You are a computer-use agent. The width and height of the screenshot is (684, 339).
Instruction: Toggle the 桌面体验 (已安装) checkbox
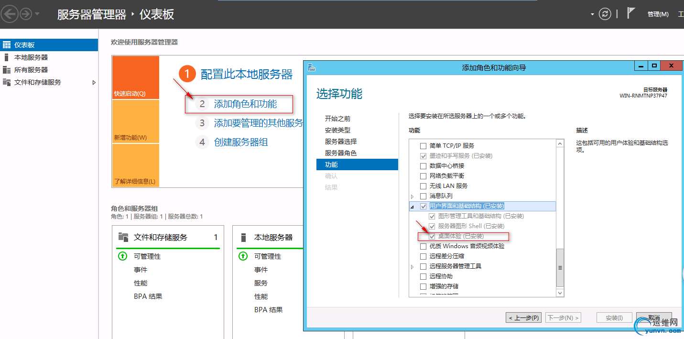coord(432,236)
